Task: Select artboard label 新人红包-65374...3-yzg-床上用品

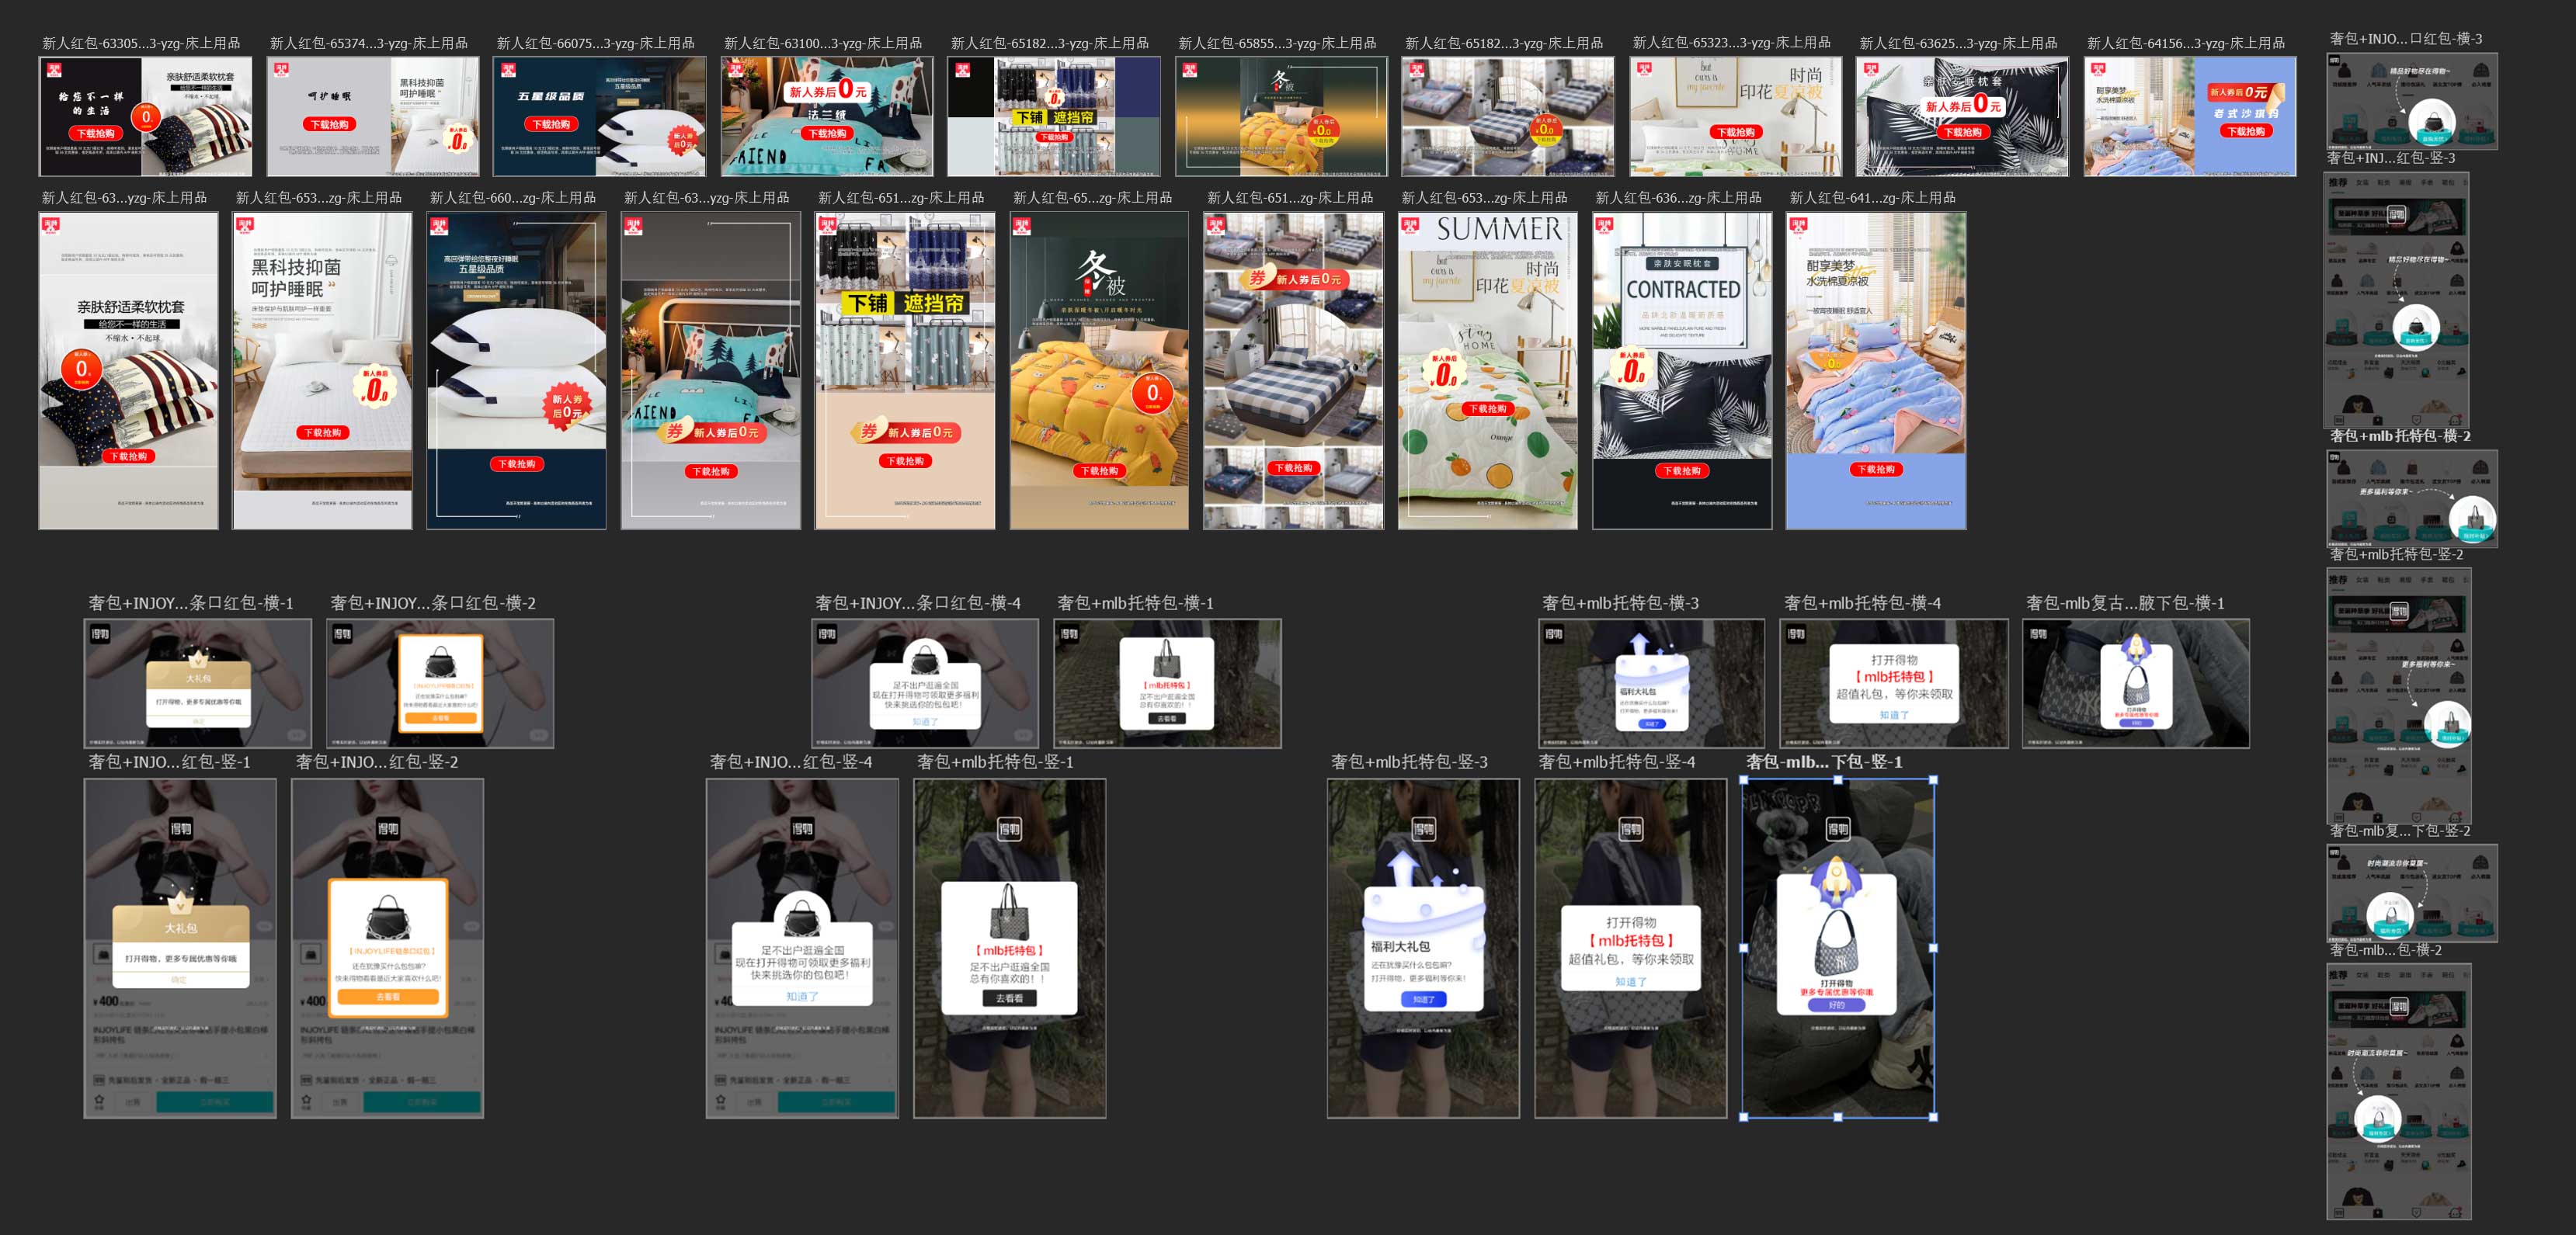Action: [x=369, y=43]
